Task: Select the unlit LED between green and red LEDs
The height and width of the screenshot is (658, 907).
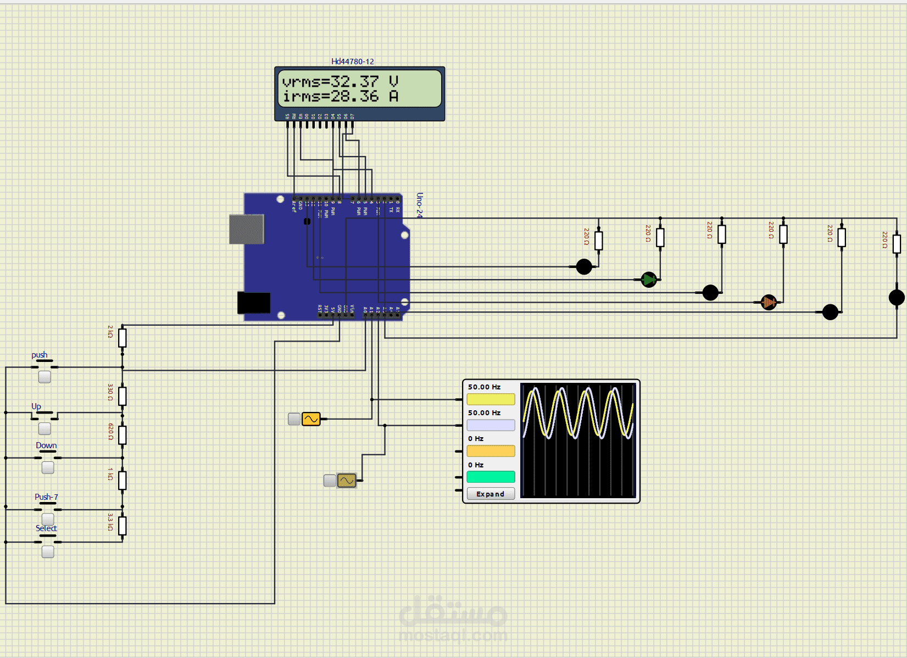Action: pyautogui.click(x=710, y=292)
